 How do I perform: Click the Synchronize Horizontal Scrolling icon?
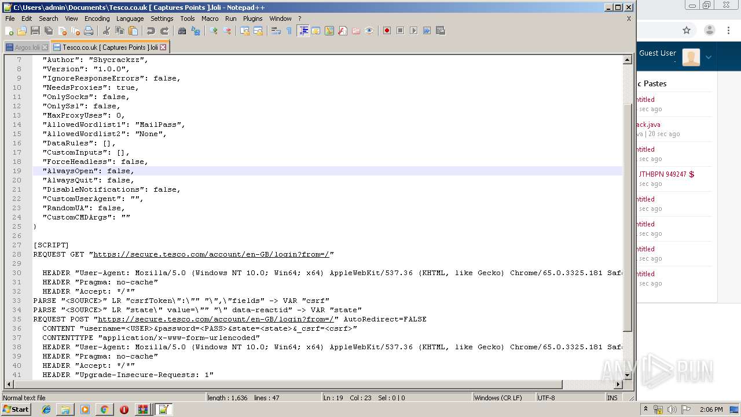258,31
